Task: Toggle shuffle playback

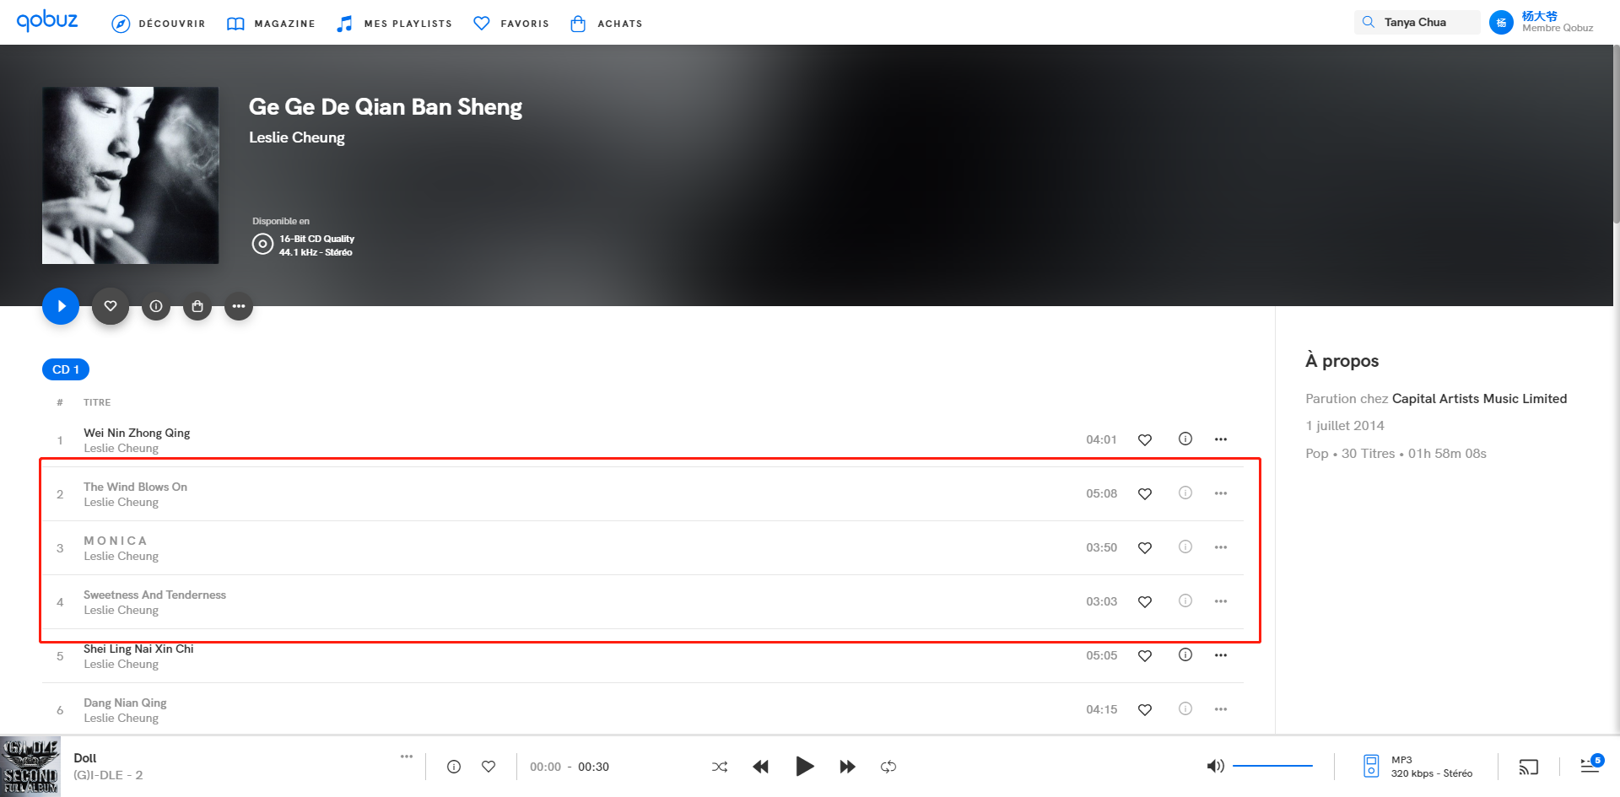Action: pyautogui.click(x=720, y=767)
